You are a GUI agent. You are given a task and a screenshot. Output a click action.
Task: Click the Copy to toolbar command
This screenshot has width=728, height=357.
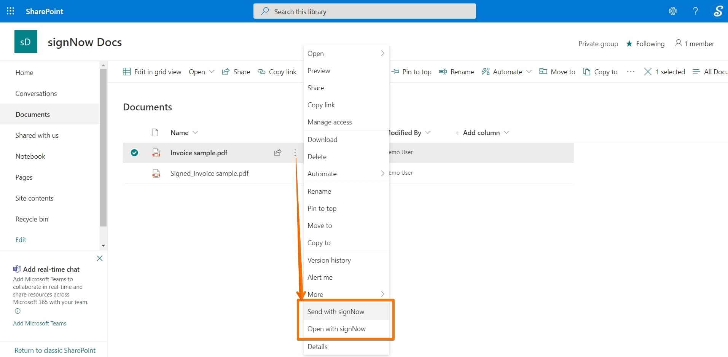(601, 72)
